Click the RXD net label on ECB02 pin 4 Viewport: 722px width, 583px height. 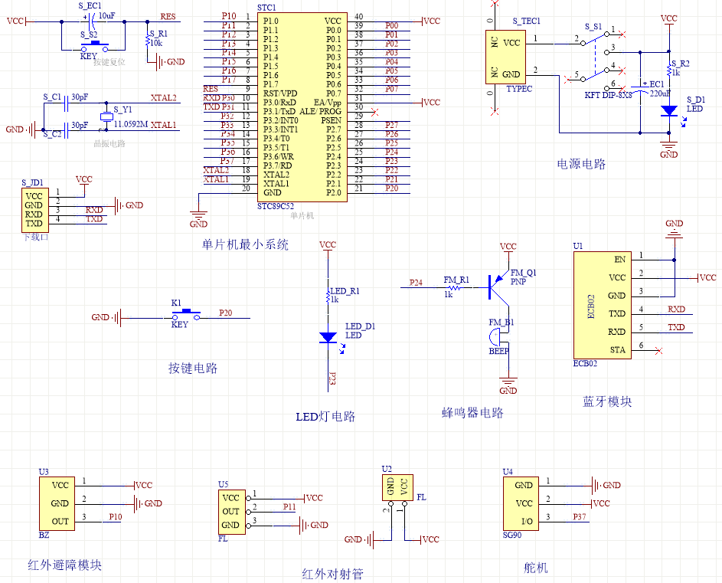(x=676, y=310)
